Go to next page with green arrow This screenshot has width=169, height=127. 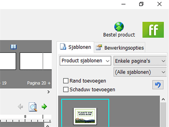click(x=44, y=107)
